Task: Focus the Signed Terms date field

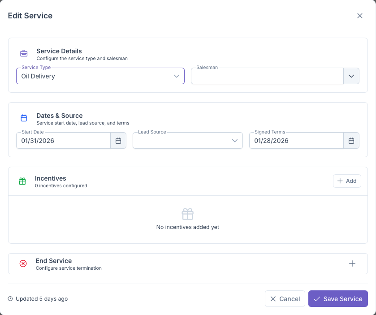Action: pos(296,141)
